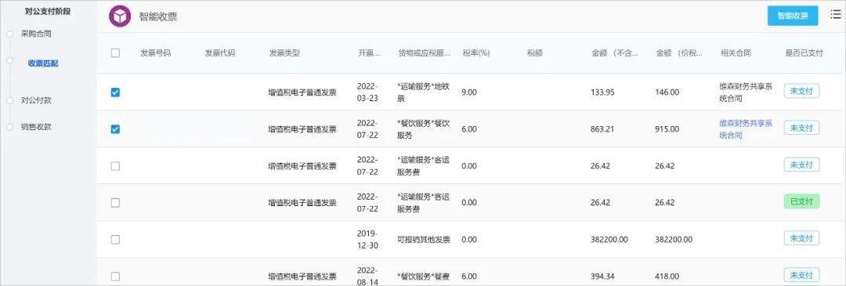Image resolution: width=846 pixels, height=286 pixels.
Task: Click the 133.95 amount cell
Action: [602, 92]
